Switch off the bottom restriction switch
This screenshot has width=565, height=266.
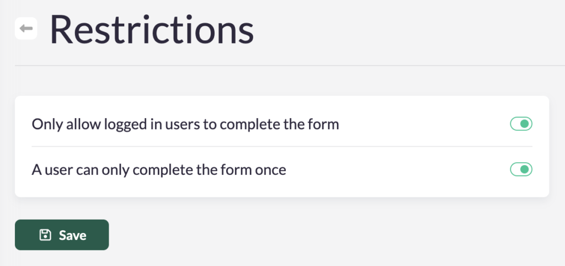click(x=521, y=169)
